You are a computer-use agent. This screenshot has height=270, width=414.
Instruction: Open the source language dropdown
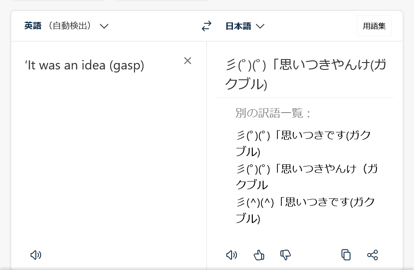(66, 26)
